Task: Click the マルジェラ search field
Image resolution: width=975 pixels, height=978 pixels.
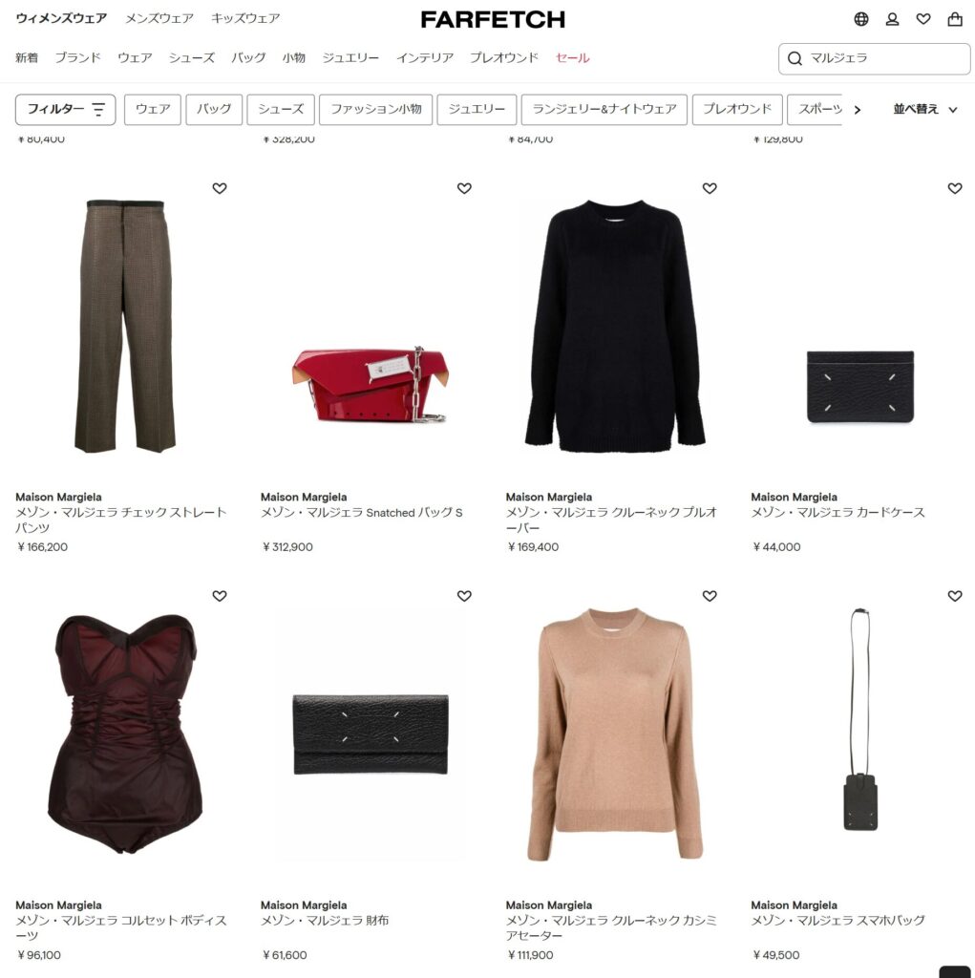Action: (874, 58)
